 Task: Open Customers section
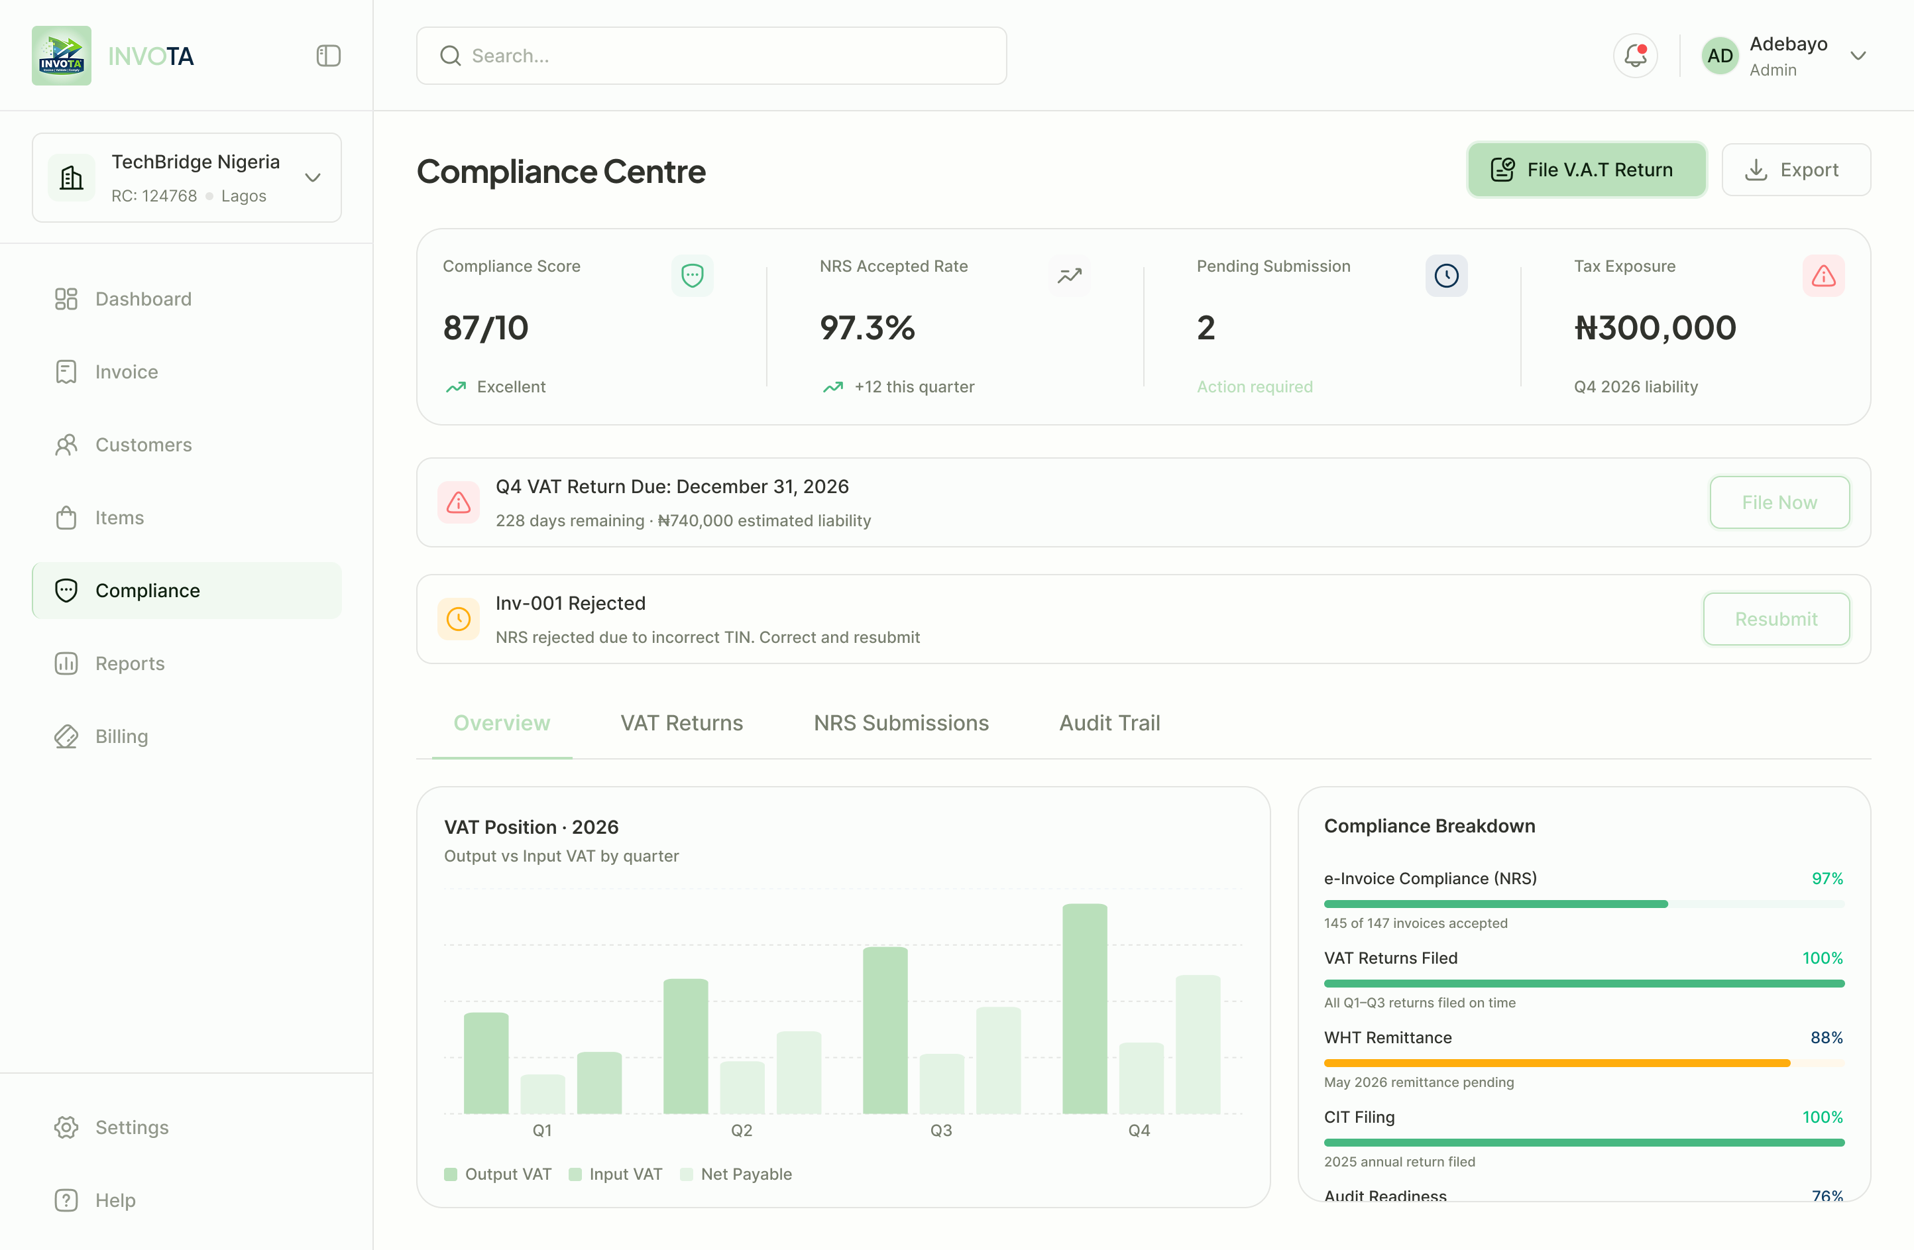tap(187, 445)
